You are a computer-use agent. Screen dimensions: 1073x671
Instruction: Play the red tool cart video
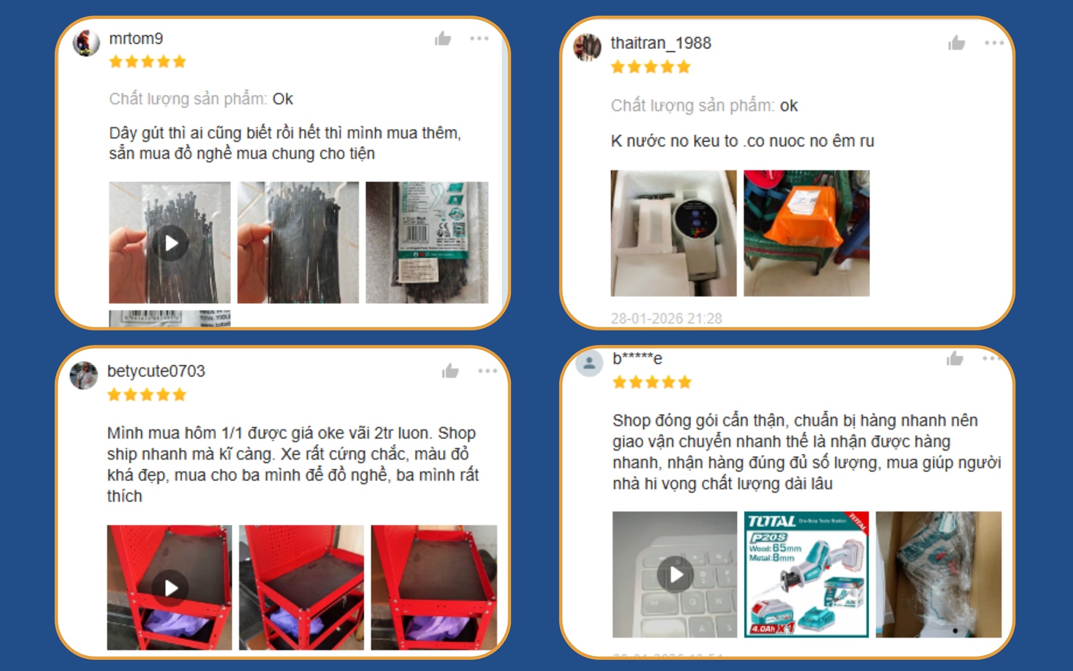coord(170,588)
